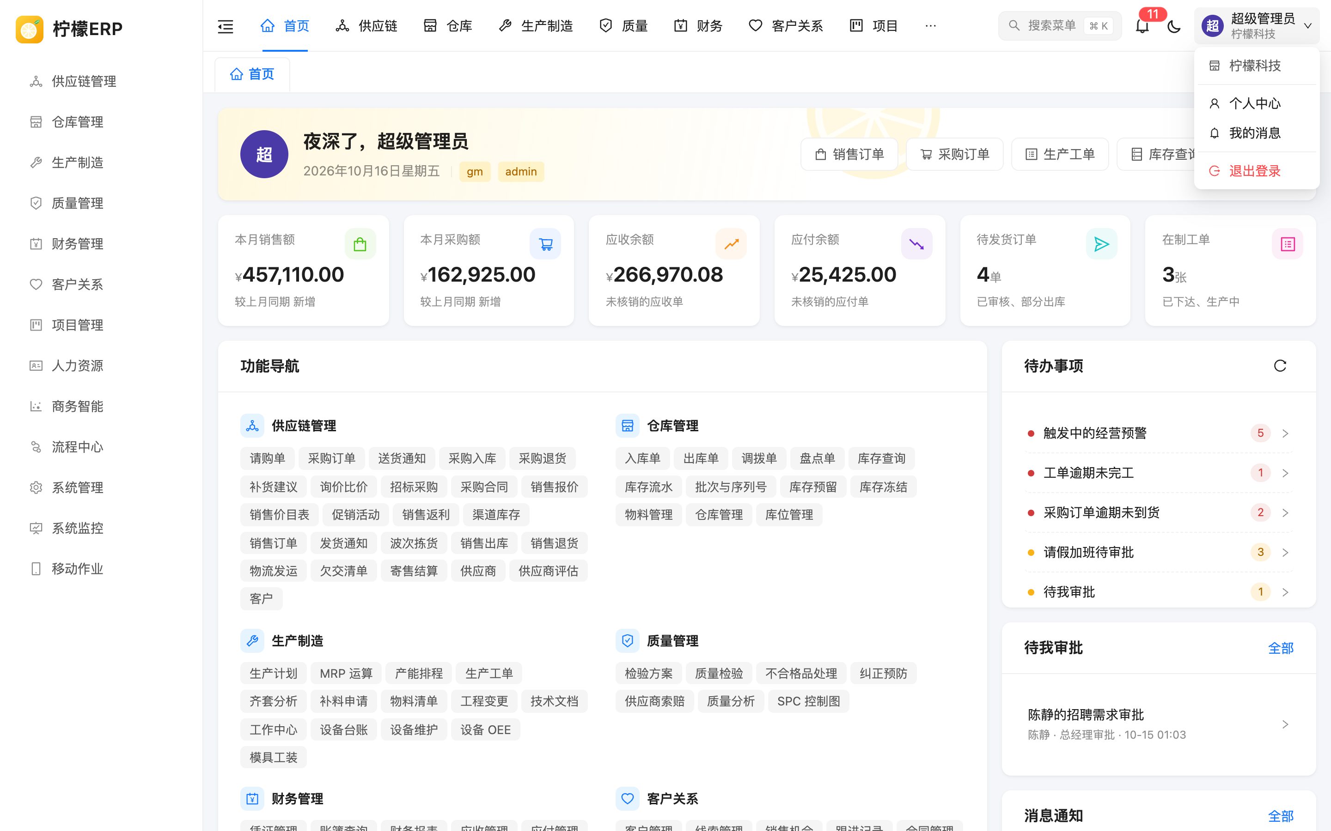Viewport: 1331px width, 831px height.
Task: Expand 触发中的经营预警 todo item
Action: [x=1159, y=433]
